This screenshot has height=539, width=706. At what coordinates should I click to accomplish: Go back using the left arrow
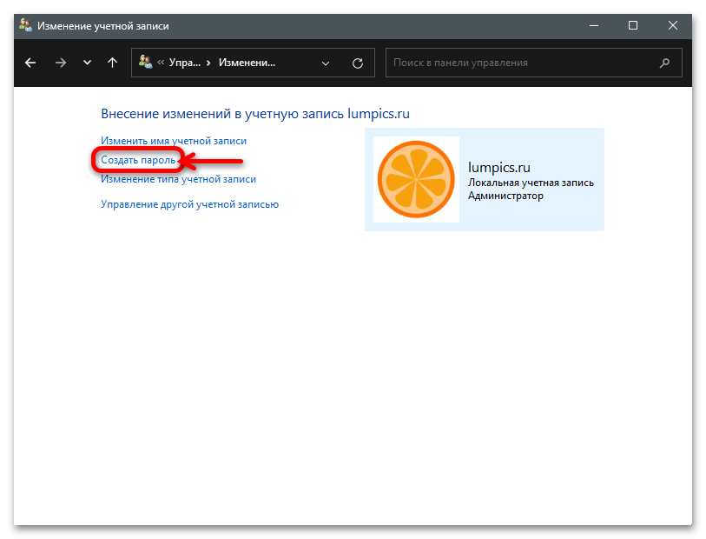30,63
